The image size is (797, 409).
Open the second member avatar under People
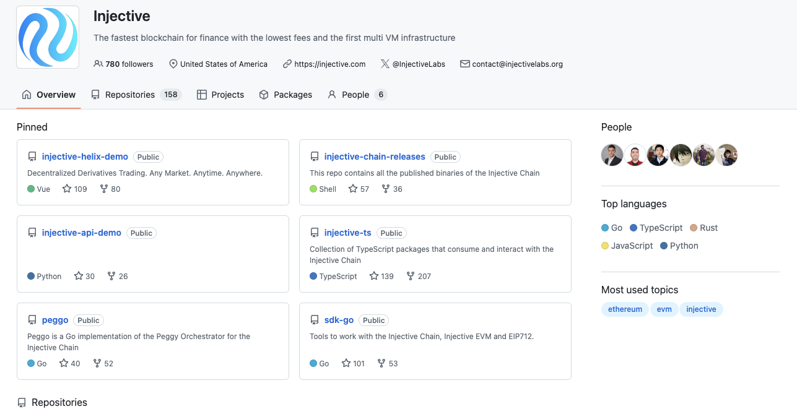(635, 155)
